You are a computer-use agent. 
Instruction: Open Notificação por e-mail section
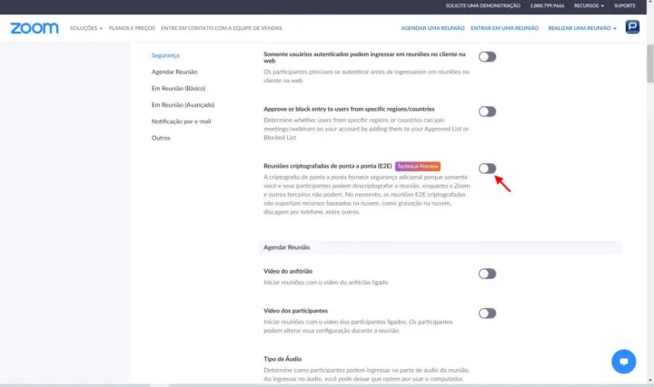181,121
